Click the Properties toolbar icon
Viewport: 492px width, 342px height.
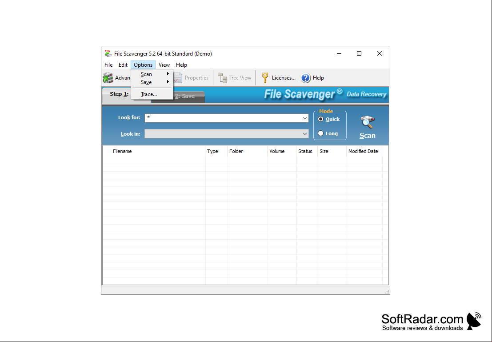tap(178, 78)
